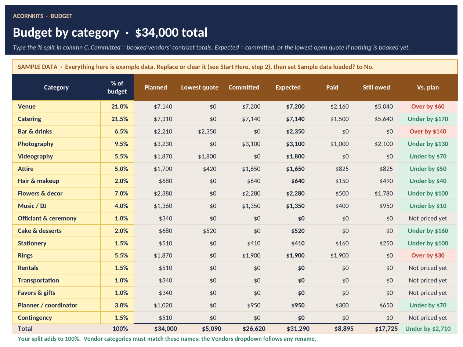Select the Favors & gifts category cell
Viewport: 463px width, 347px height.
click(x=57, y=293)
